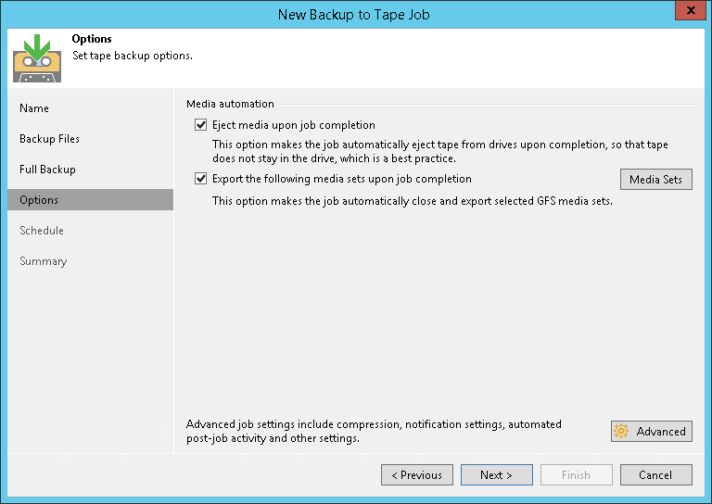Click the gear icon on Advanced
Screen dimensions: 712x504
coord(624,432)
